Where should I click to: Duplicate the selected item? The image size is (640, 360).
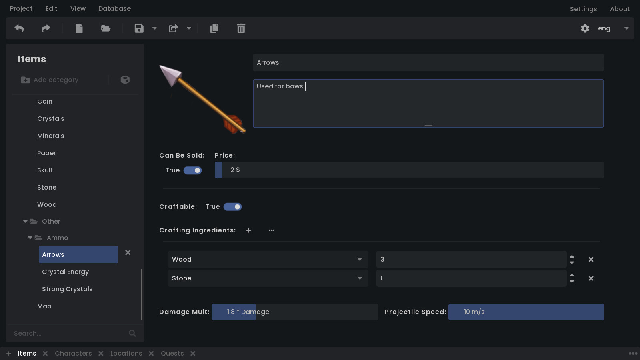214,28
